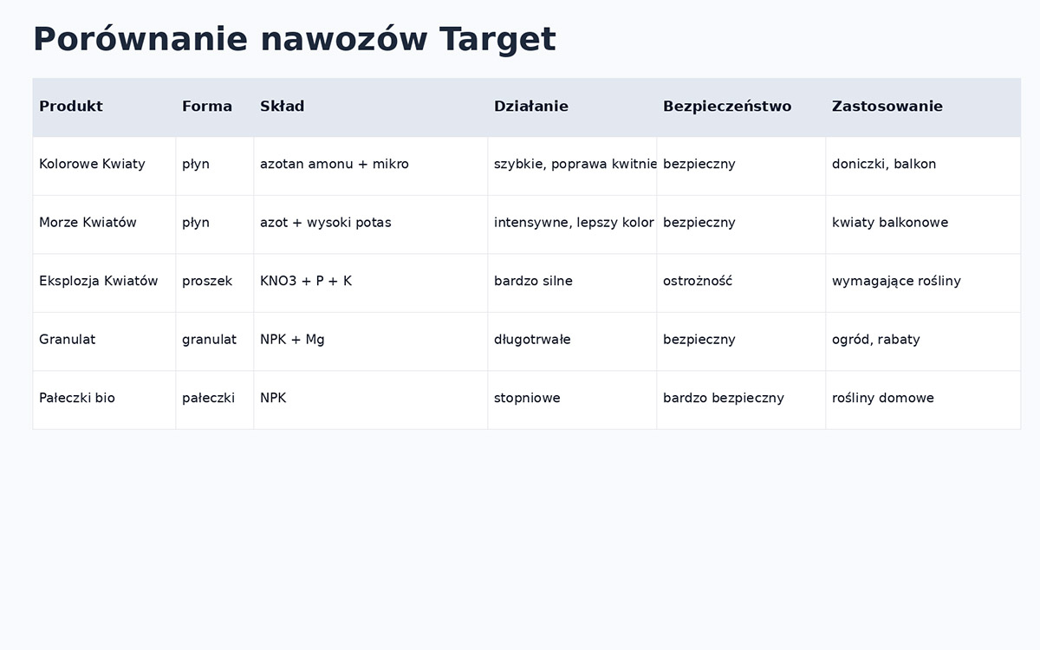
Task: Click the 'Kolorowe Kwiaty' product cell
Action: coord(104,166)
